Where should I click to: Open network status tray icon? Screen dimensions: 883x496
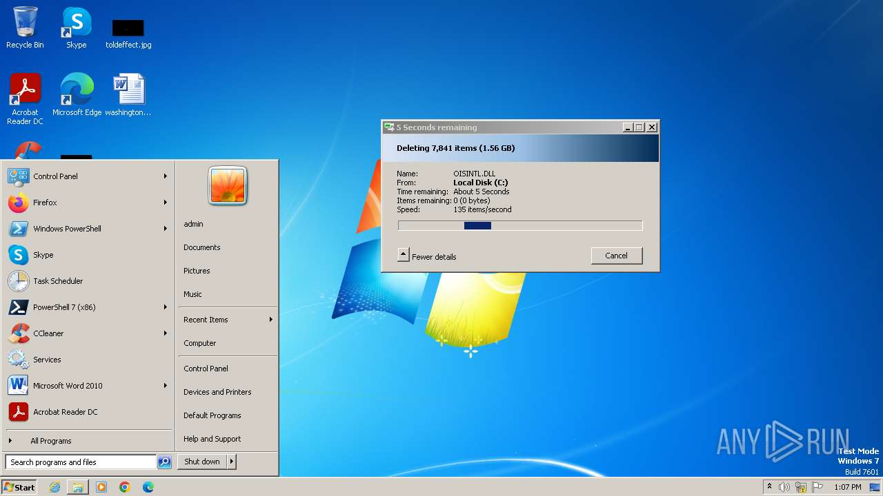[x=801, y=487]
